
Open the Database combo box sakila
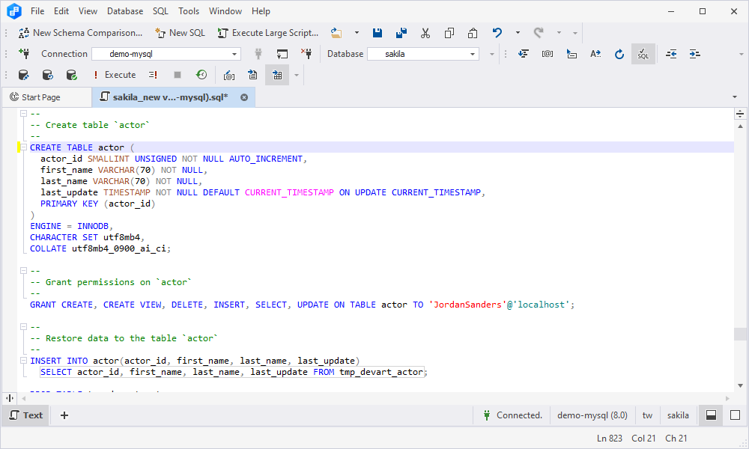click(423, 54)
